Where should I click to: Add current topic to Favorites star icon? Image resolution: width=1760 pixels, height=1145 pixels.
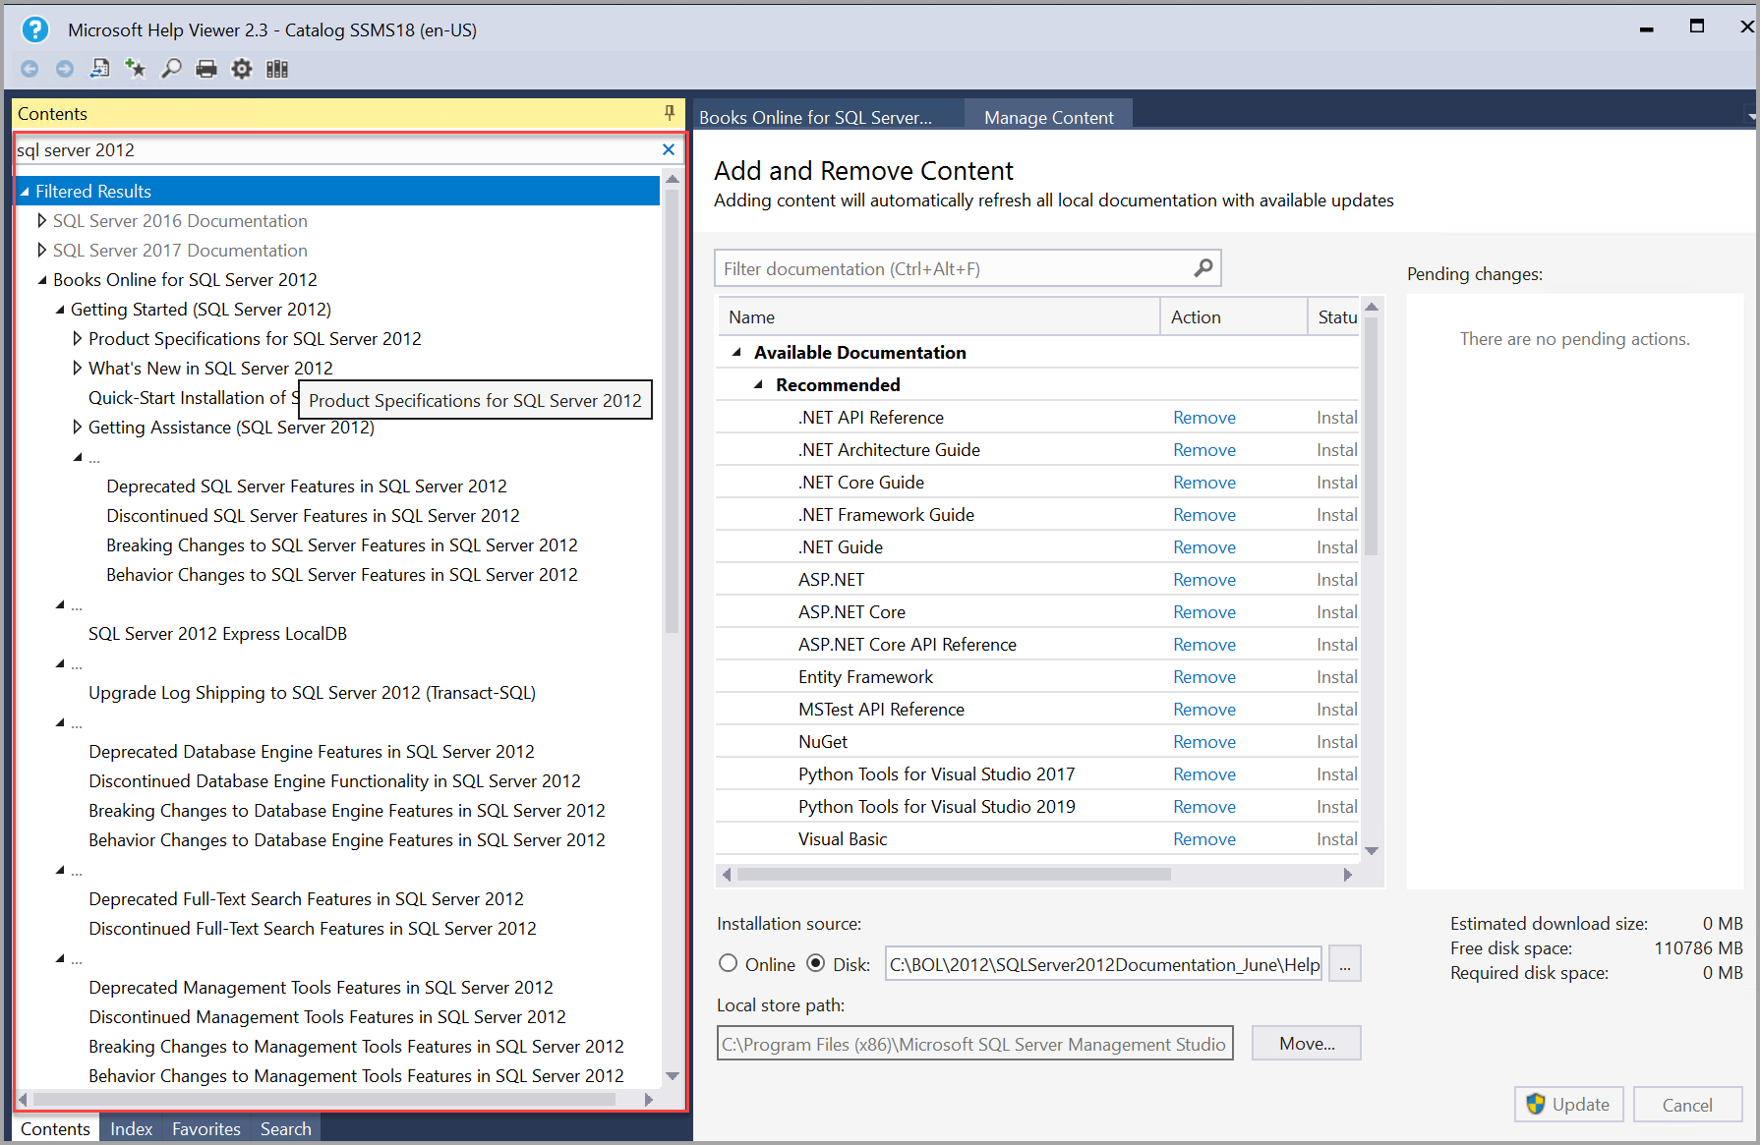(x=135, y=68)
